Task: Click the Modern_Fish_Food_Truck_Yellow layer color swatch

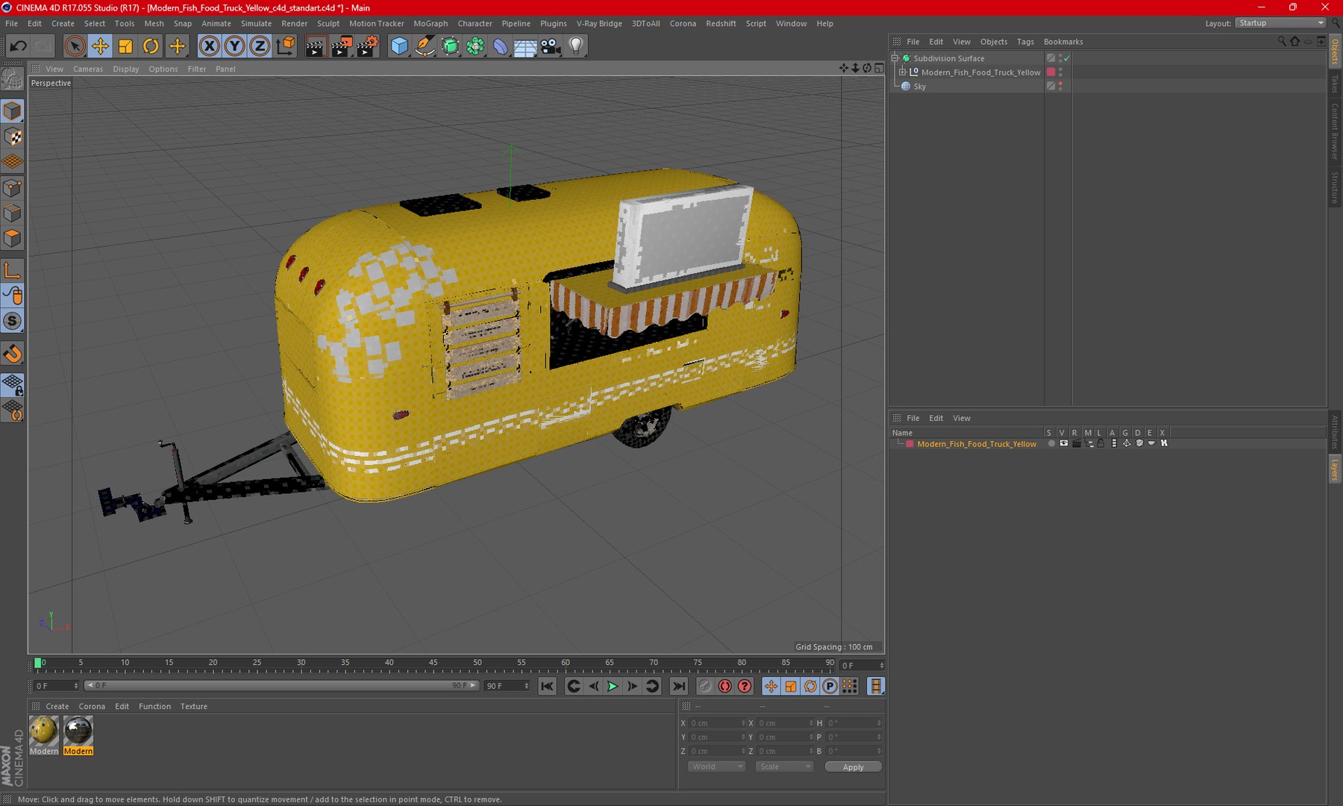Action: (910, 444)
